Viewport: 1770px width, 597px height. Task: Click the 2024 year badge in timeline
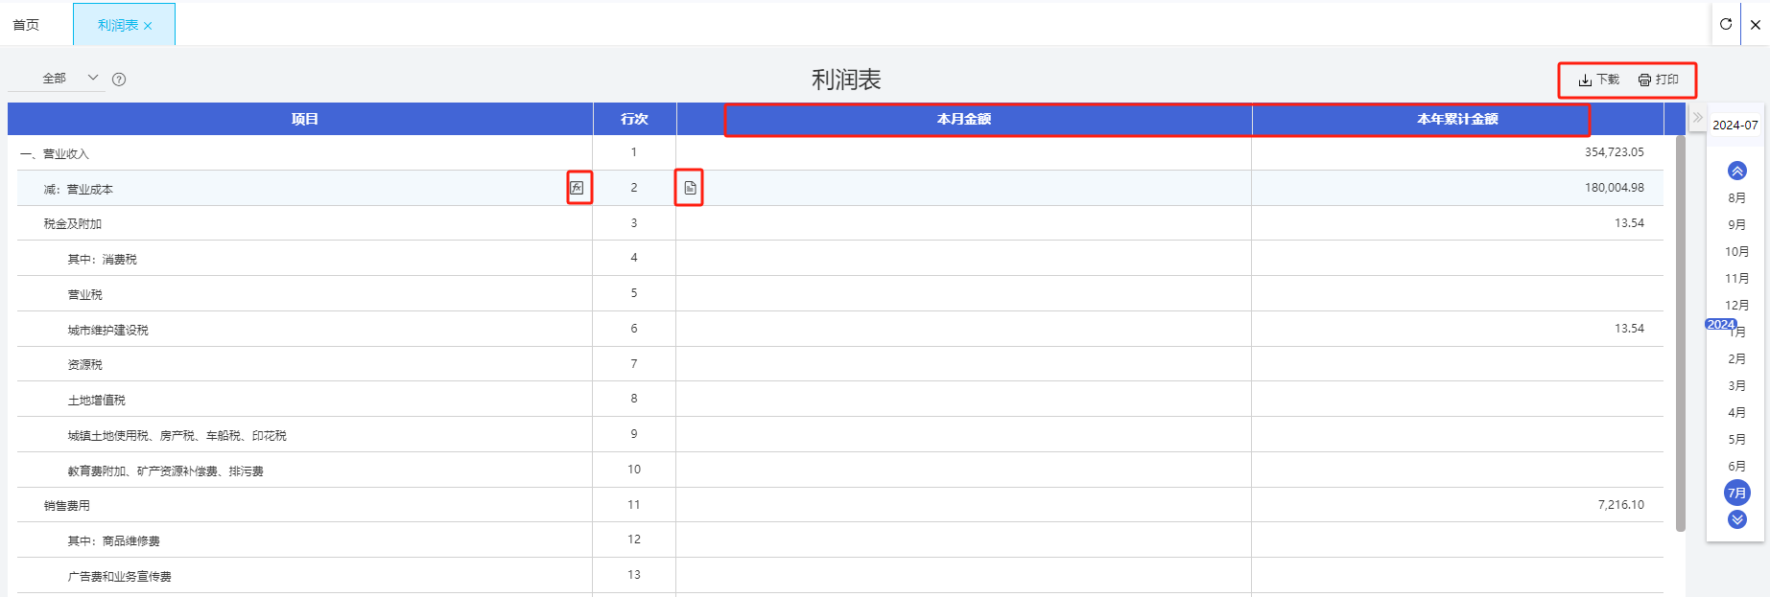point(1720,324)
